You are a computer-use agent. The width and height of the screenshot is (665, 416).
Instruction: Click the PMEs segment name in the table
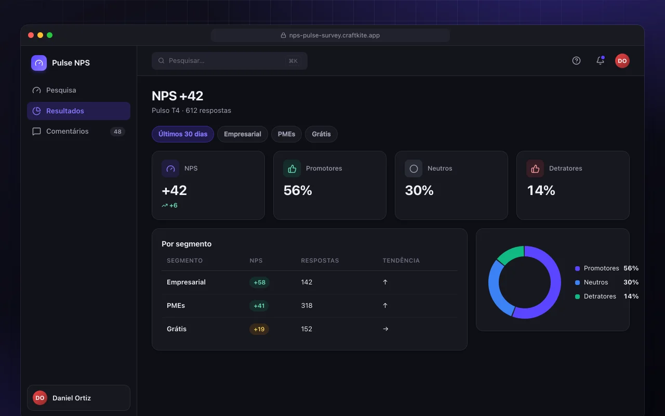[176, 306]
